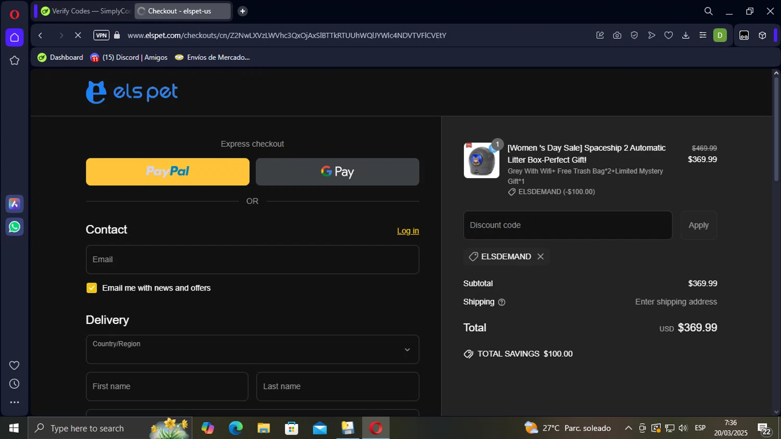
Task: Open ad blocker shield icon
Action: tap(634, 35)
